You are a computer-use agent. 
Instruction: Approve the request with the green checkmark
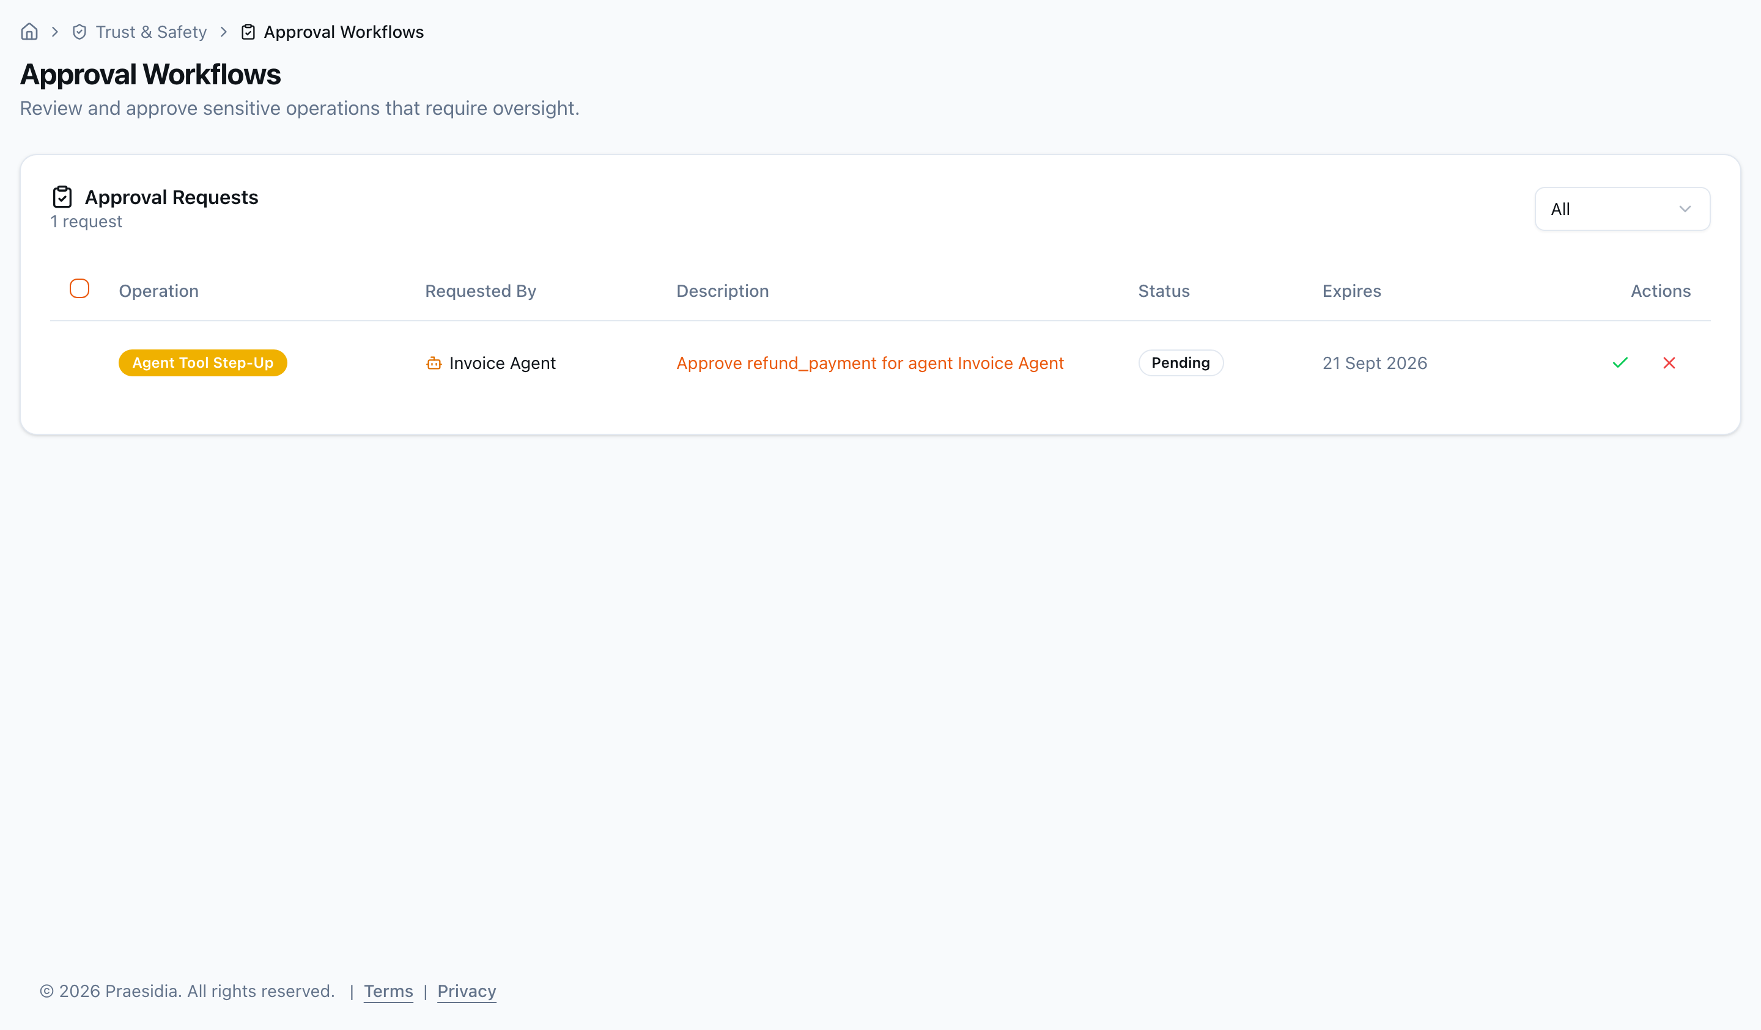[1620, 363]
